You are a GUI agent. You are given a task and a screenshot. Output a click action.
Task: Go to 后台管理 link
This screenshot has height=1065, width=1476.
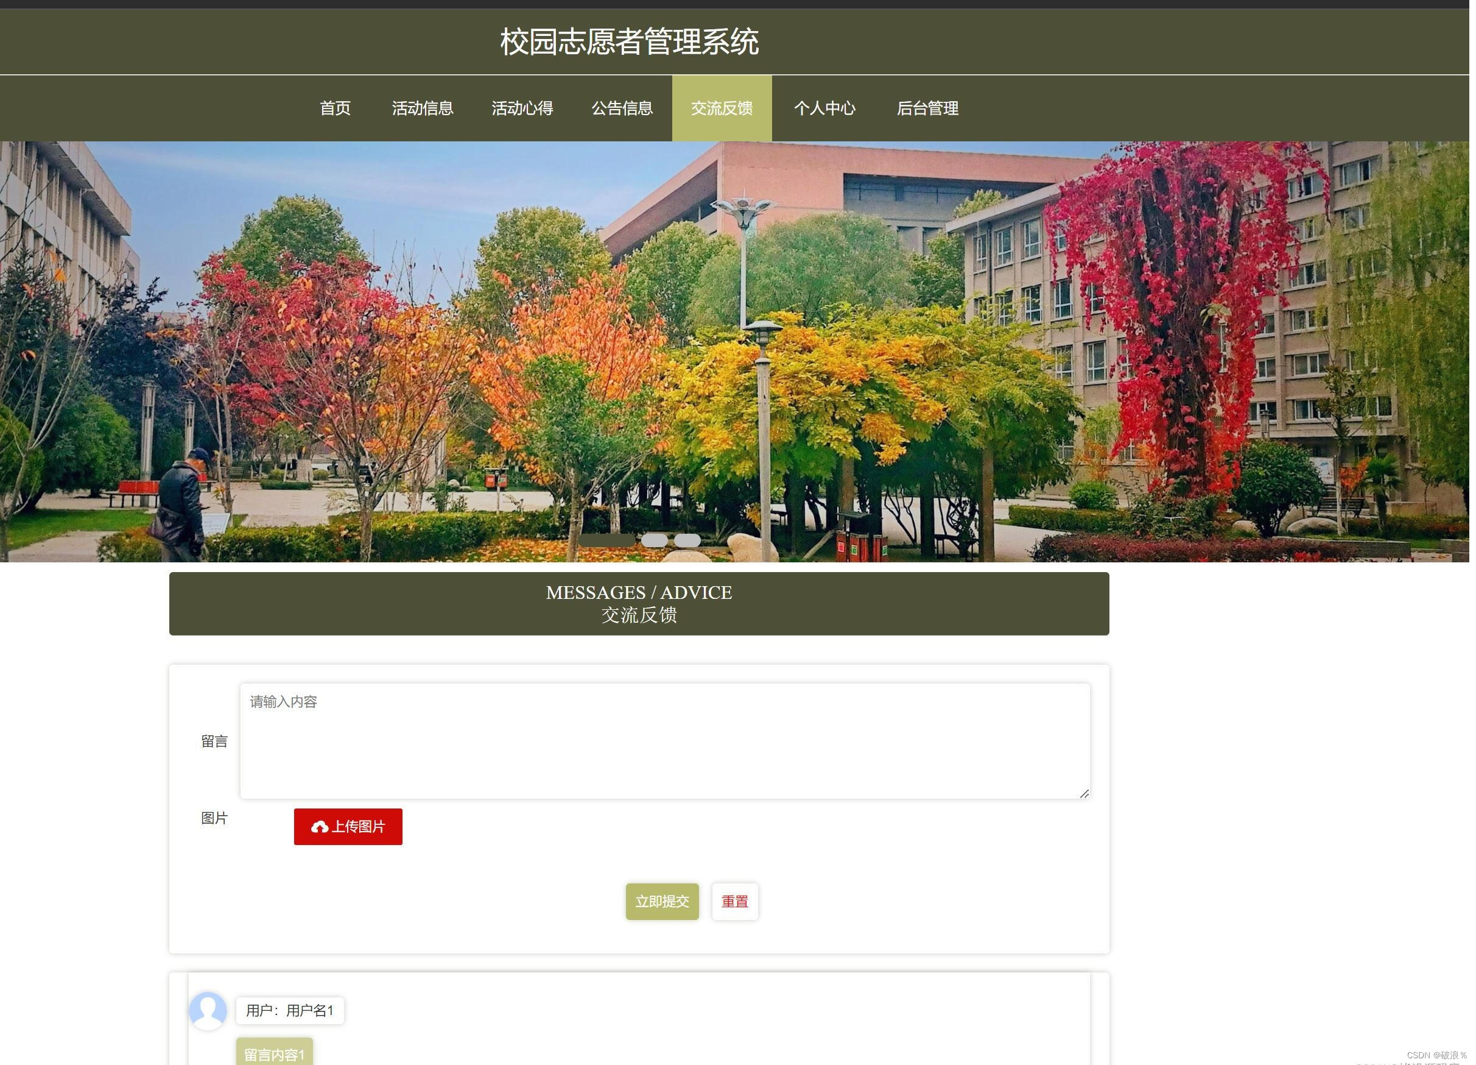(927, 108)
